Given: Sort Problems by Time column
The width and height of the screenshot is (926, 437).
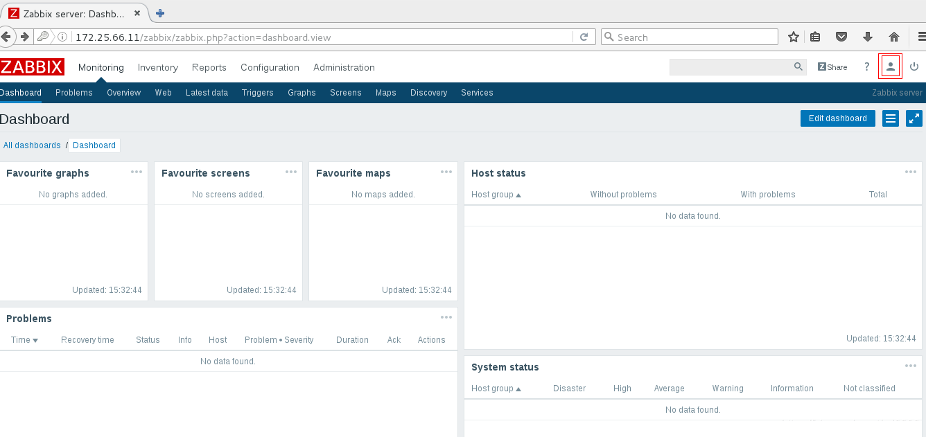Looking at the screenshot, I should pyautogui.click(x=24, y=340).
